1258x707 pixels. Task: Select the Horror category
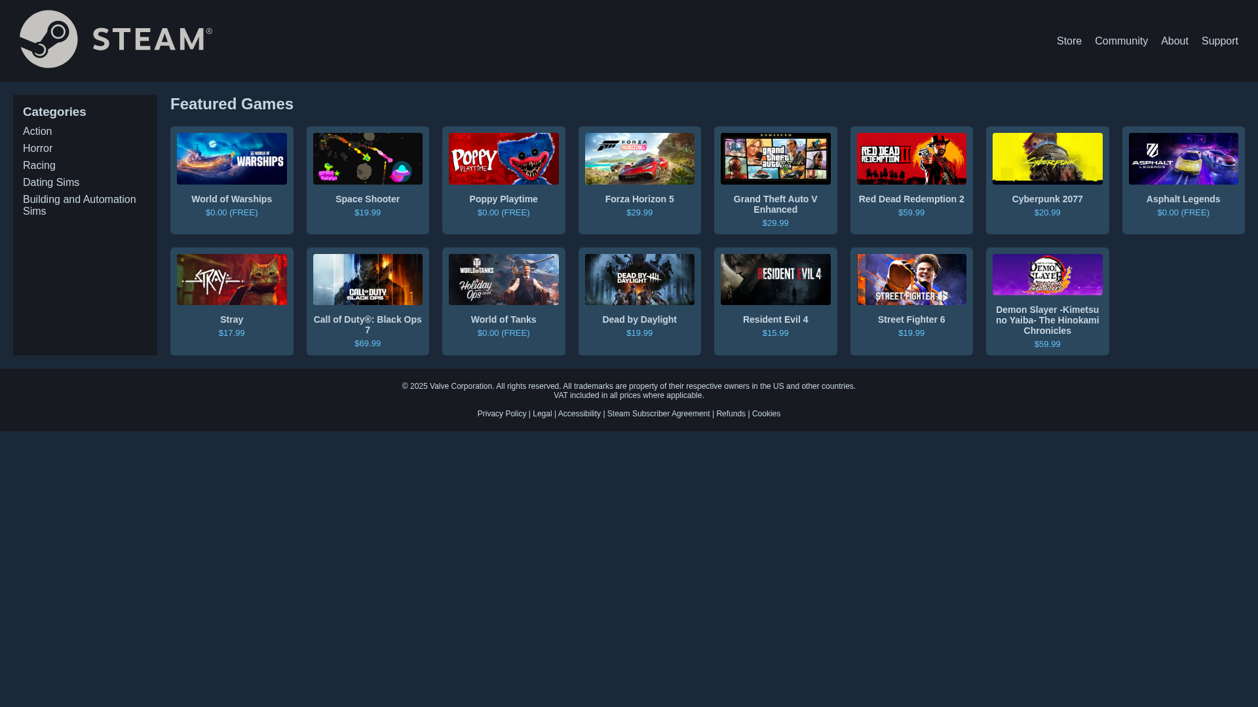(x=37, y=149)
